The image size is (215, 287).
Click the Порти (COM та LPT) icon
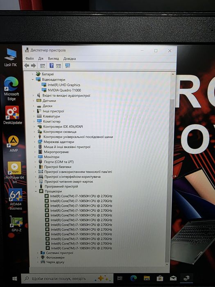(41, 162)
